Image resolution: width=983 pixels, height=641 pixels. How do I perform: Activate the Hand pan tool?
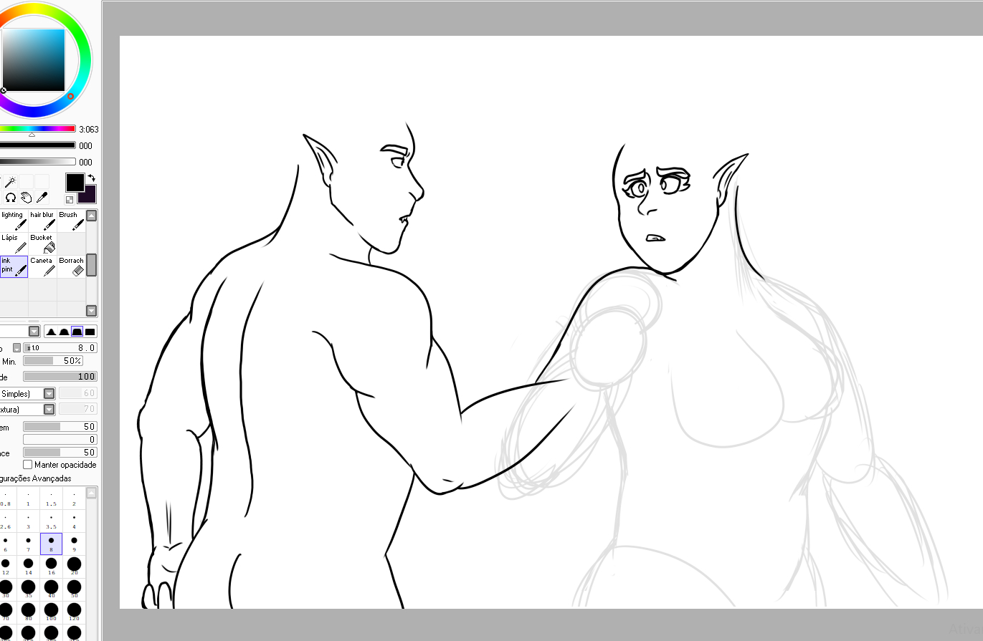27,198
